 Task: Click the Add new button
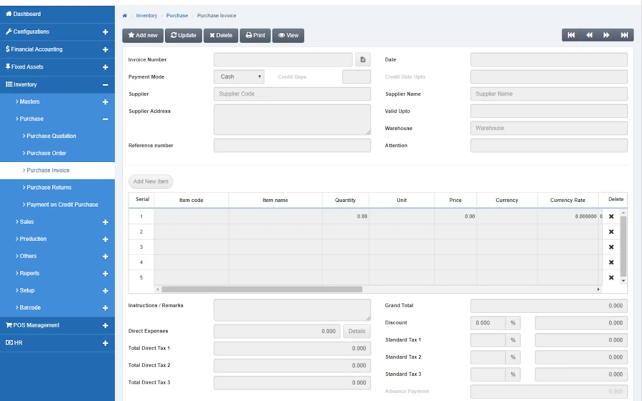(143, 35)
